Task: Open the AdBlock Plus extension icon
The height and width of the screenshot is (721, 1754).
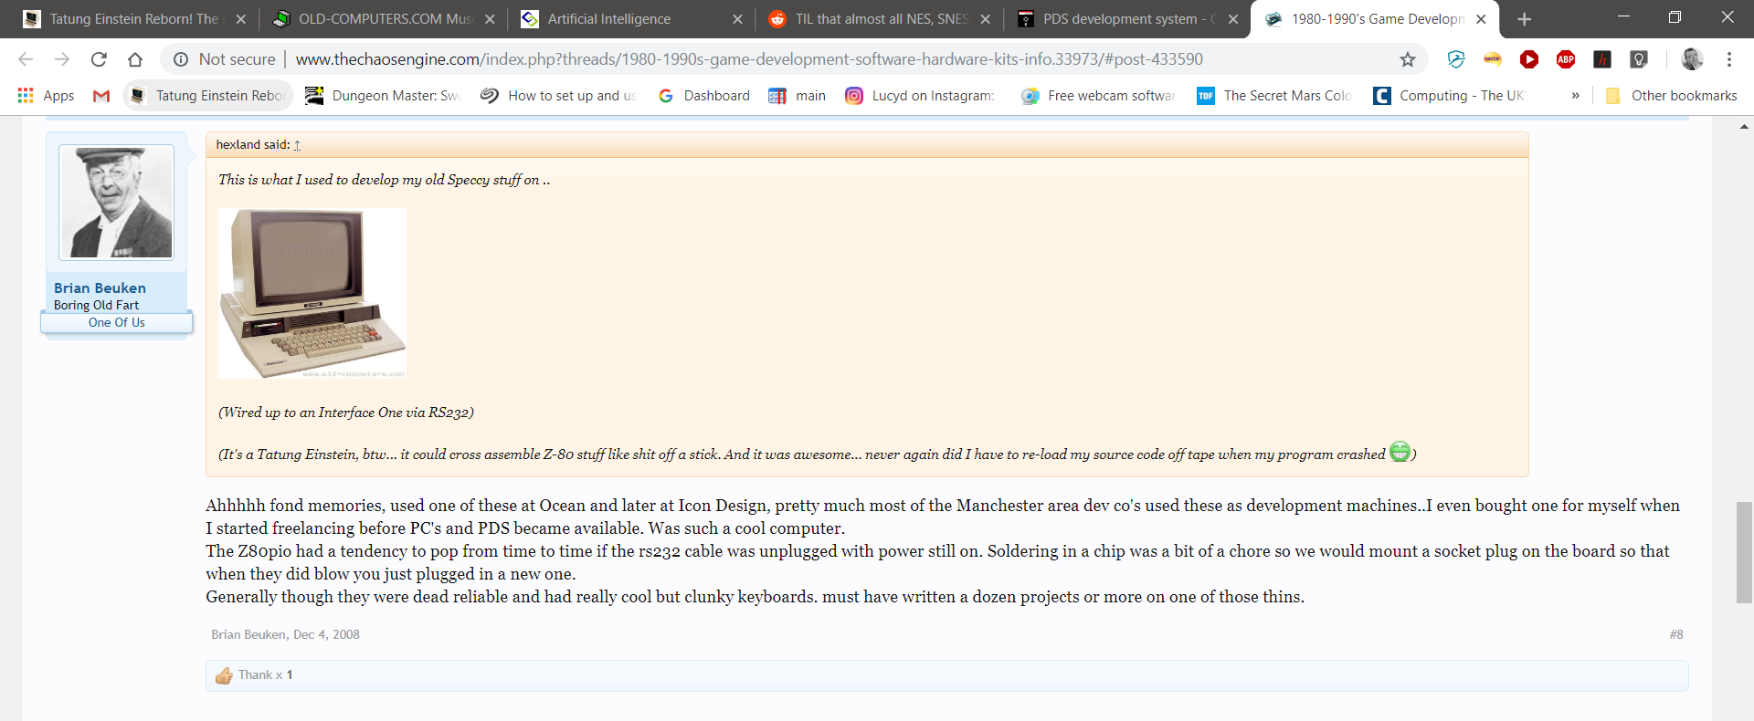Action: pyautogui.click(x=1566, y=59)
